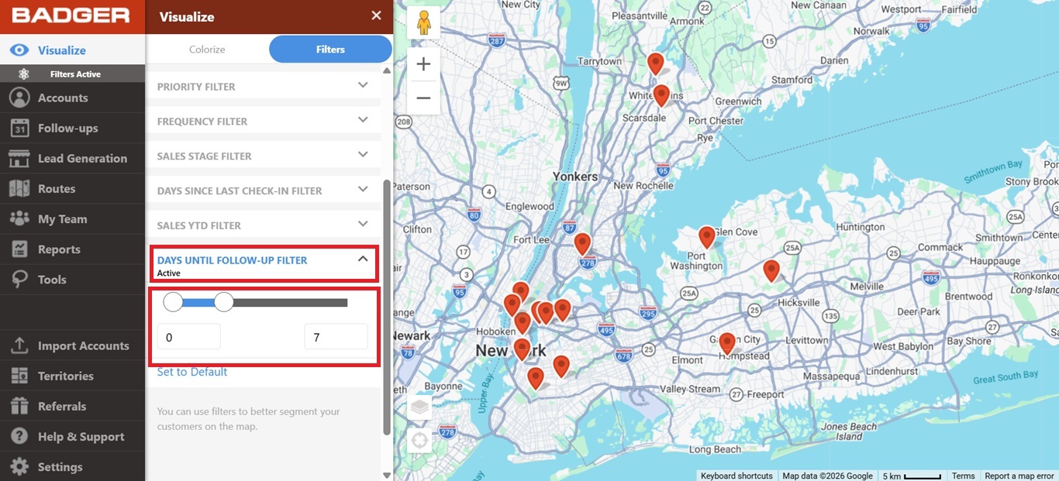Viewport: 1059px width, 481px height.
Task: Go to Reports
Action: [x=72, y=249]
